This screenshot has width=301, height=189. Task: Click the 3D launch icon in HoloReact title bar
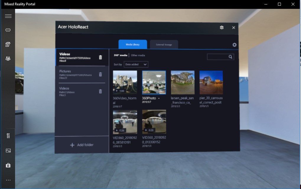coord(222,27)
